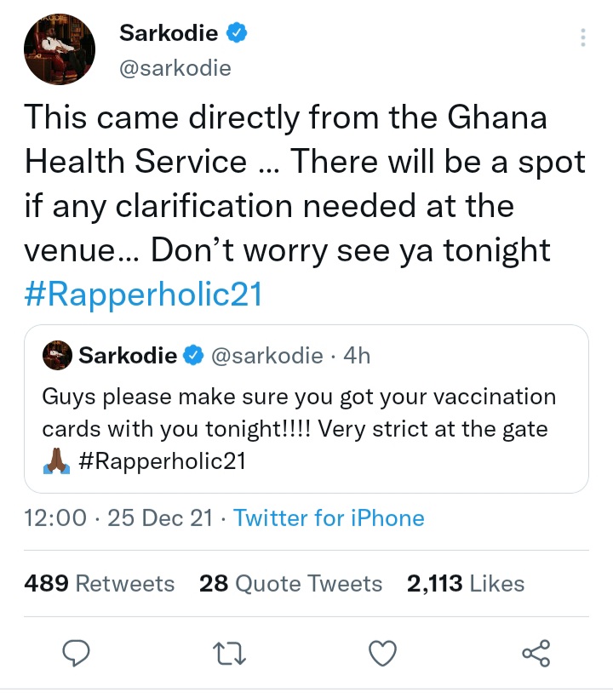Viewport: 613px width, 698px height.
Task: View the 2,113 Likes list
Action: [466, 583]
